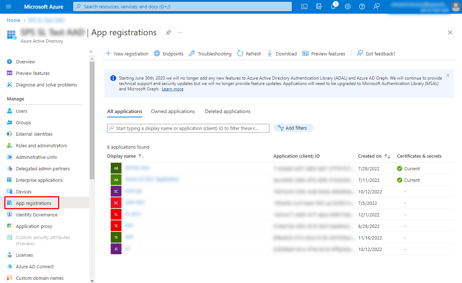This screenshot has height=283, width=462.
Task: Switch to the All applications tab
Action: coord(125,112)
